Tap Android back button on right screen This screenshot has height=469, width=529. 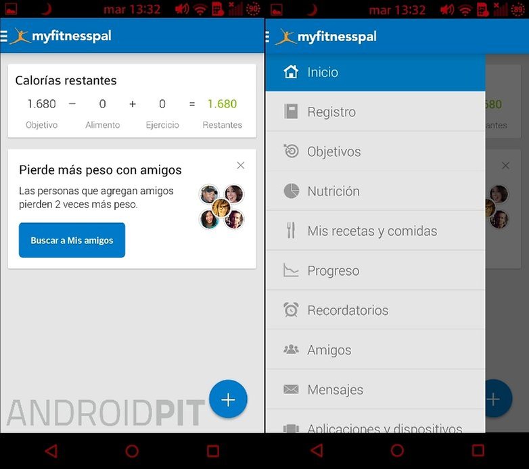[x=317, y=451]
